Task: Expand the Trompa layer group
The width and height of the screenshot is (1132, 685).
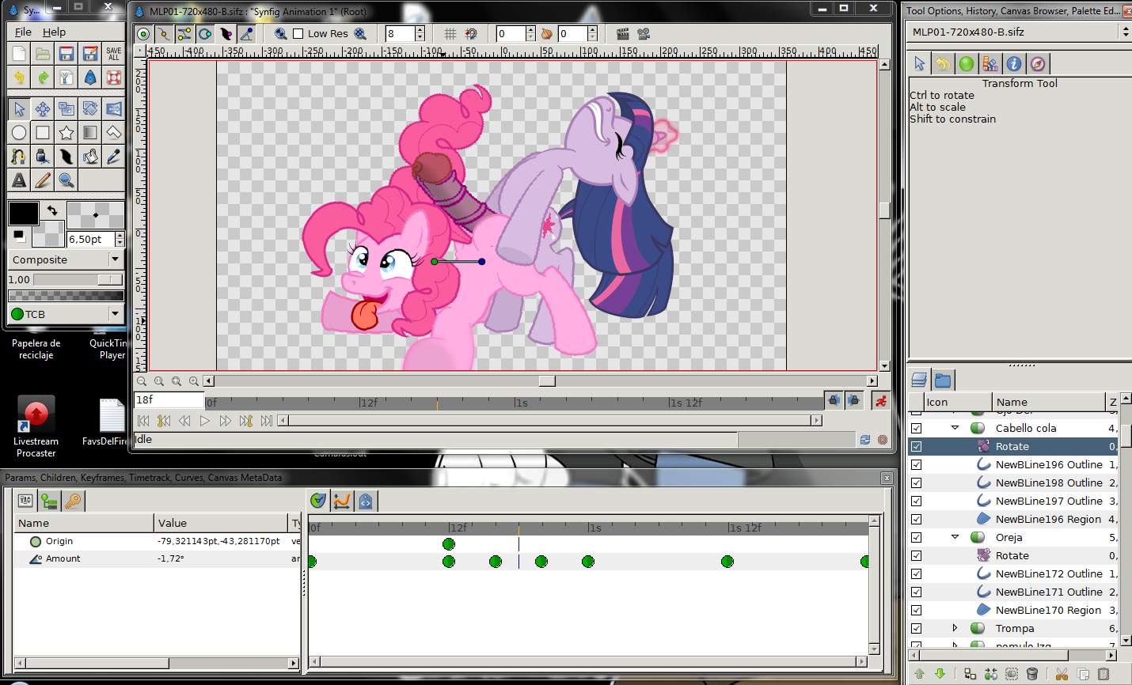Action: (955, 628)
